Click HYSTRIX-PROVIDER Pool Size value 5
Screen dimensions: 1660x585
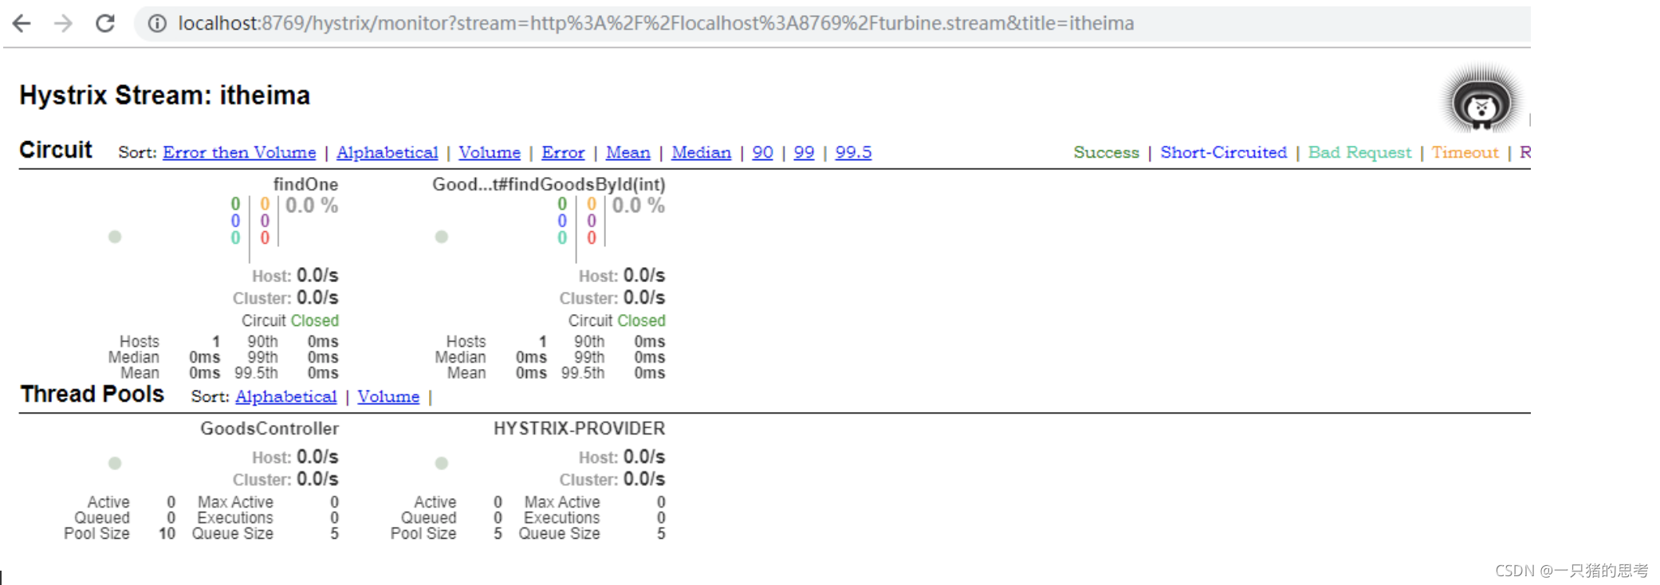click(498, 534)
